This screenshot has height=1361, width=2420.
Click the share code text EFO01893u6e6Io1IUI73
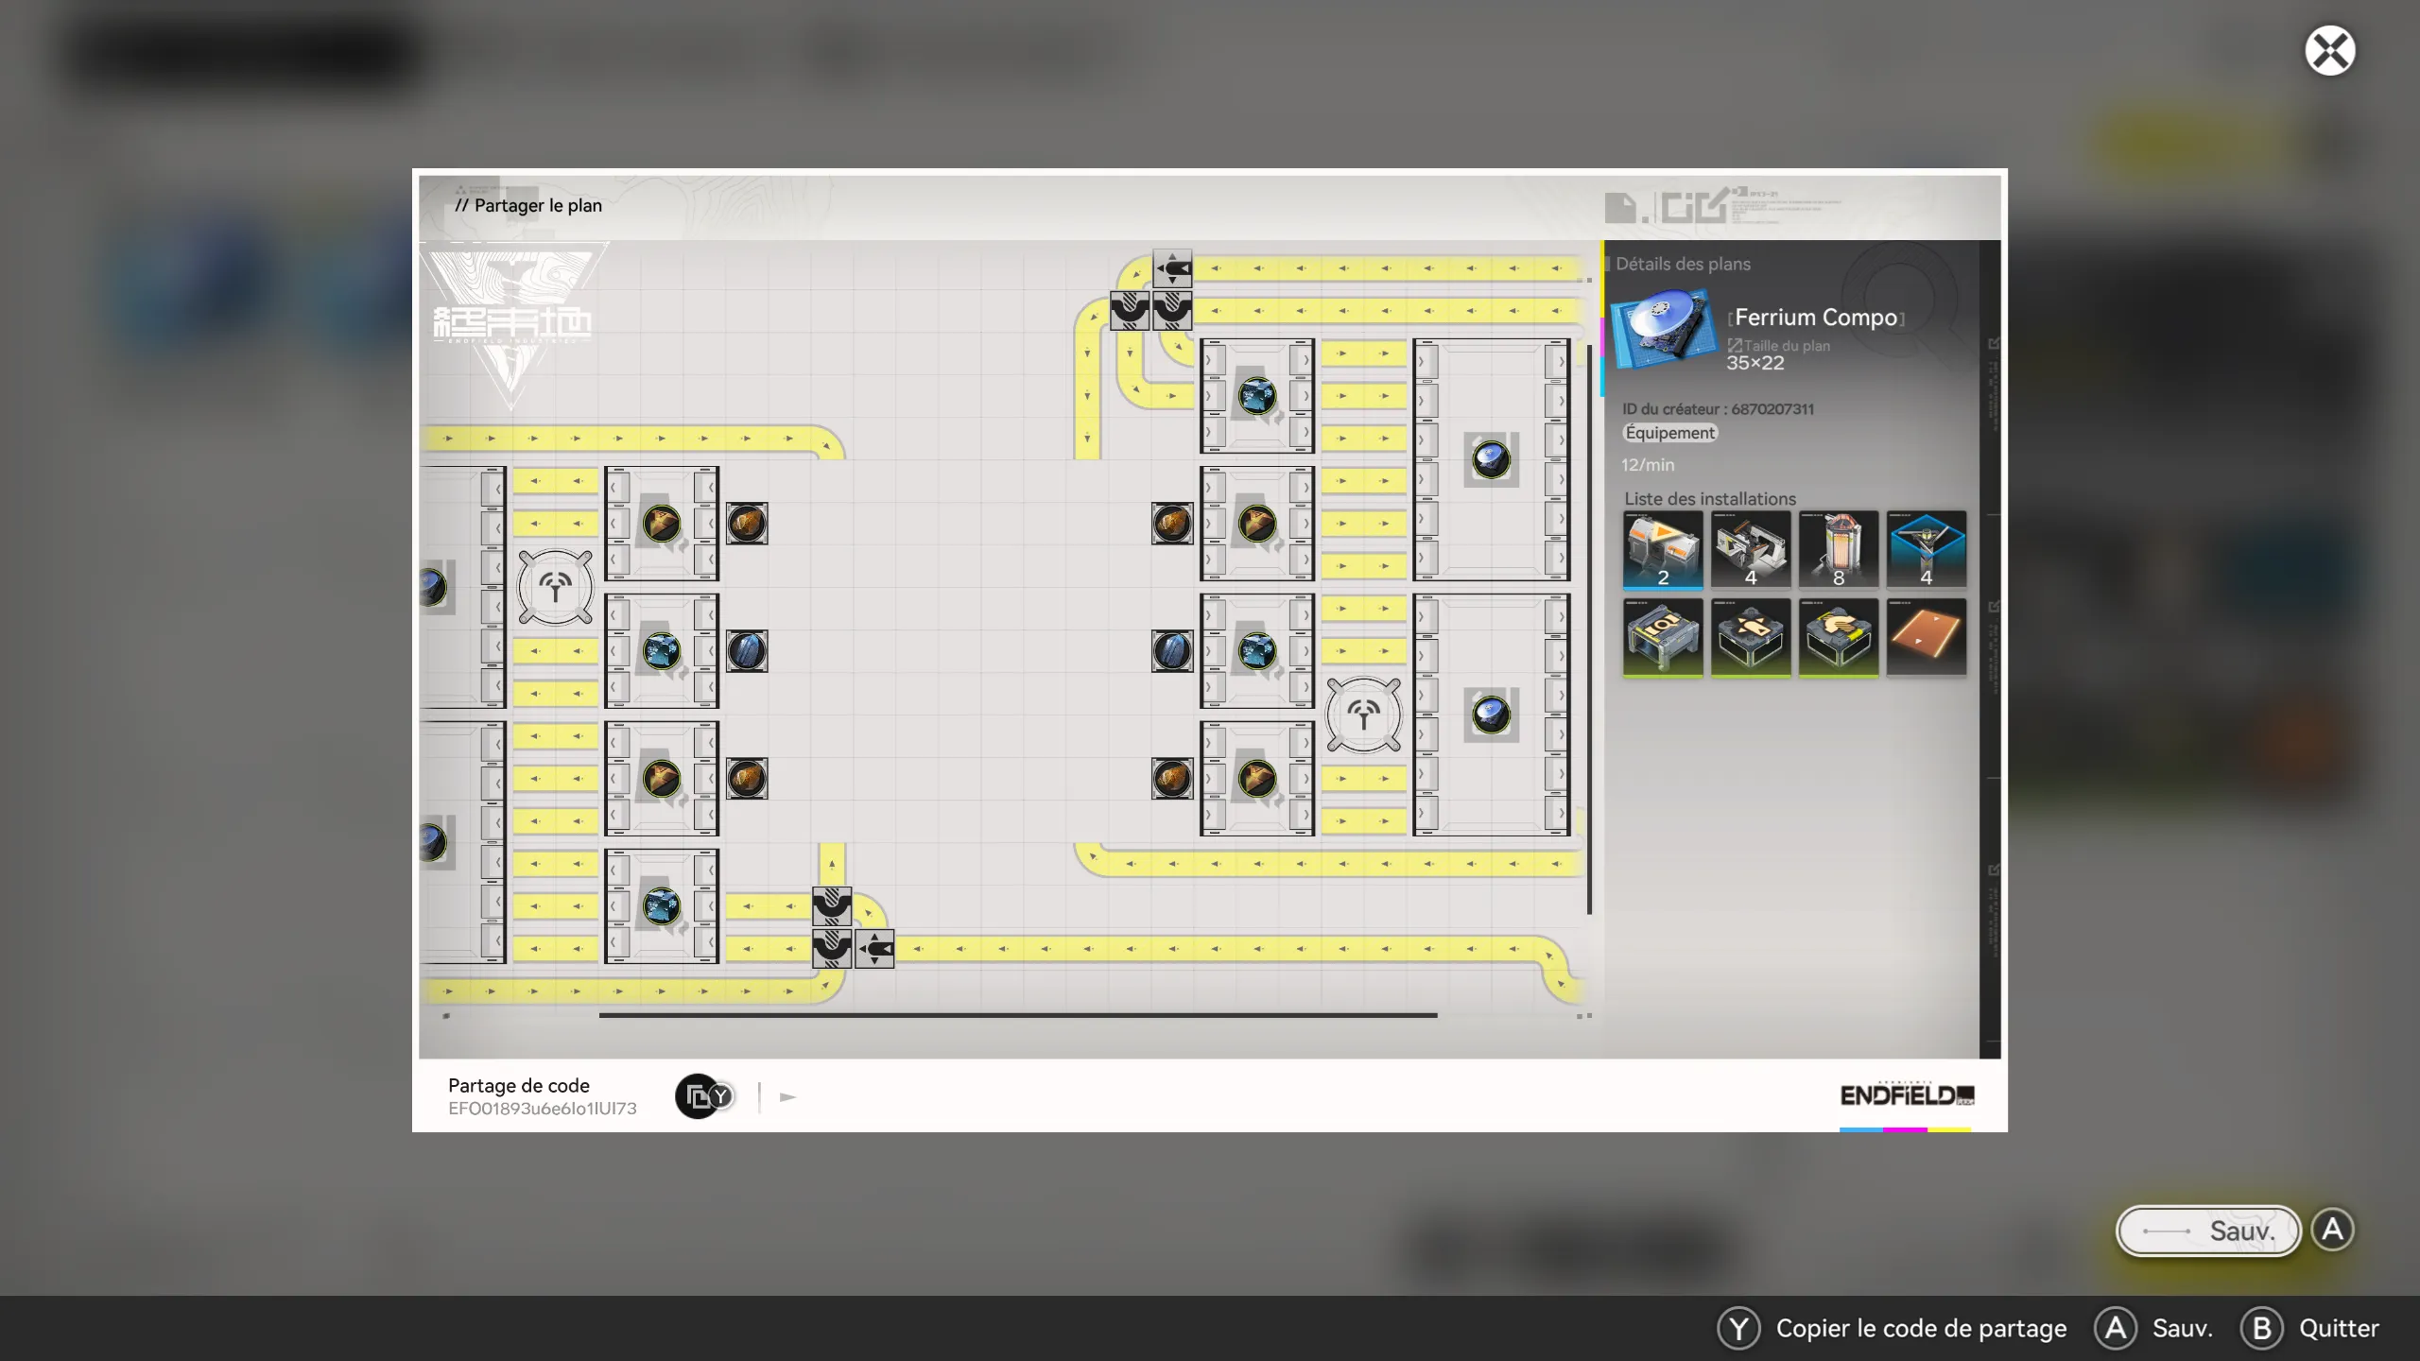pyautogui.click(x=543, y=1109)
